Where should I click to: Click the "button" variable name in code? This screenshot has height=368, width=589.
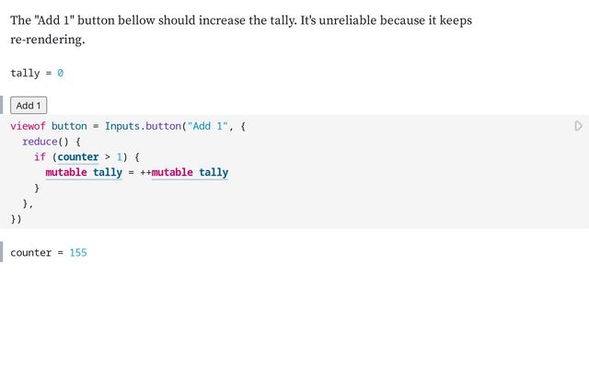[x=69, y=126]
